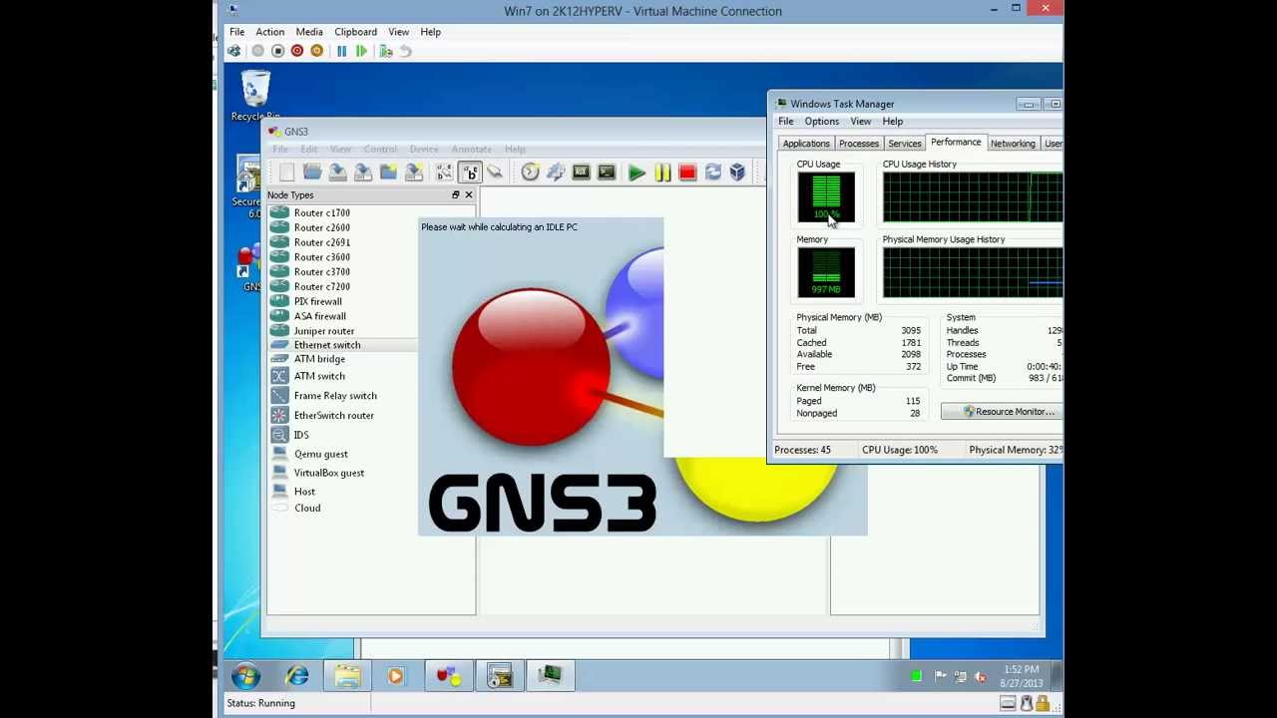This screenshot has width=1277, height=718.
Task: Float the Node Types dock panel
Action: (x=456, y=194)
